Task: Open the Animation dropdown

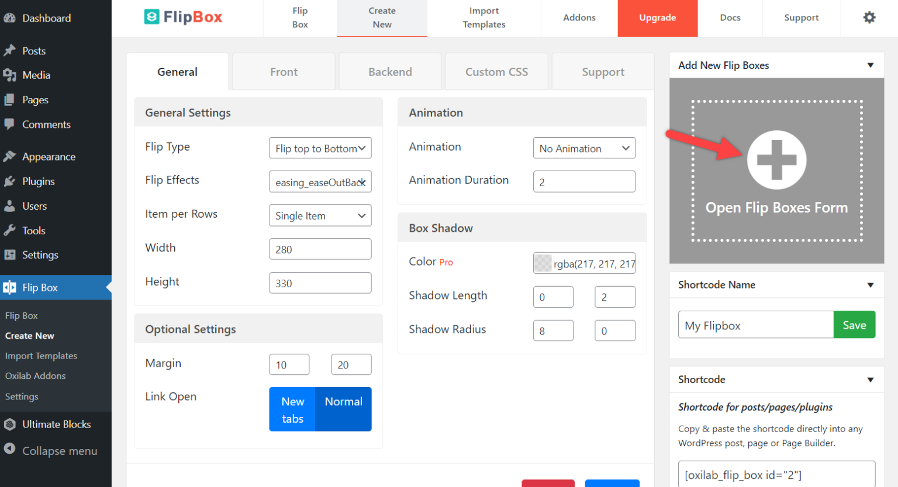Action: (584, 148)
